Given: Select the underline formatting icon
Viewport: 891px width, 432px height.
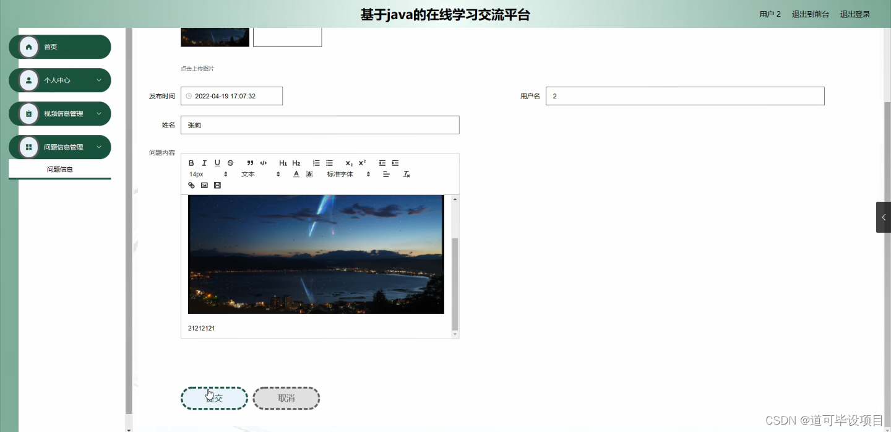Looking at the screenshot, I should pos(217,163).
